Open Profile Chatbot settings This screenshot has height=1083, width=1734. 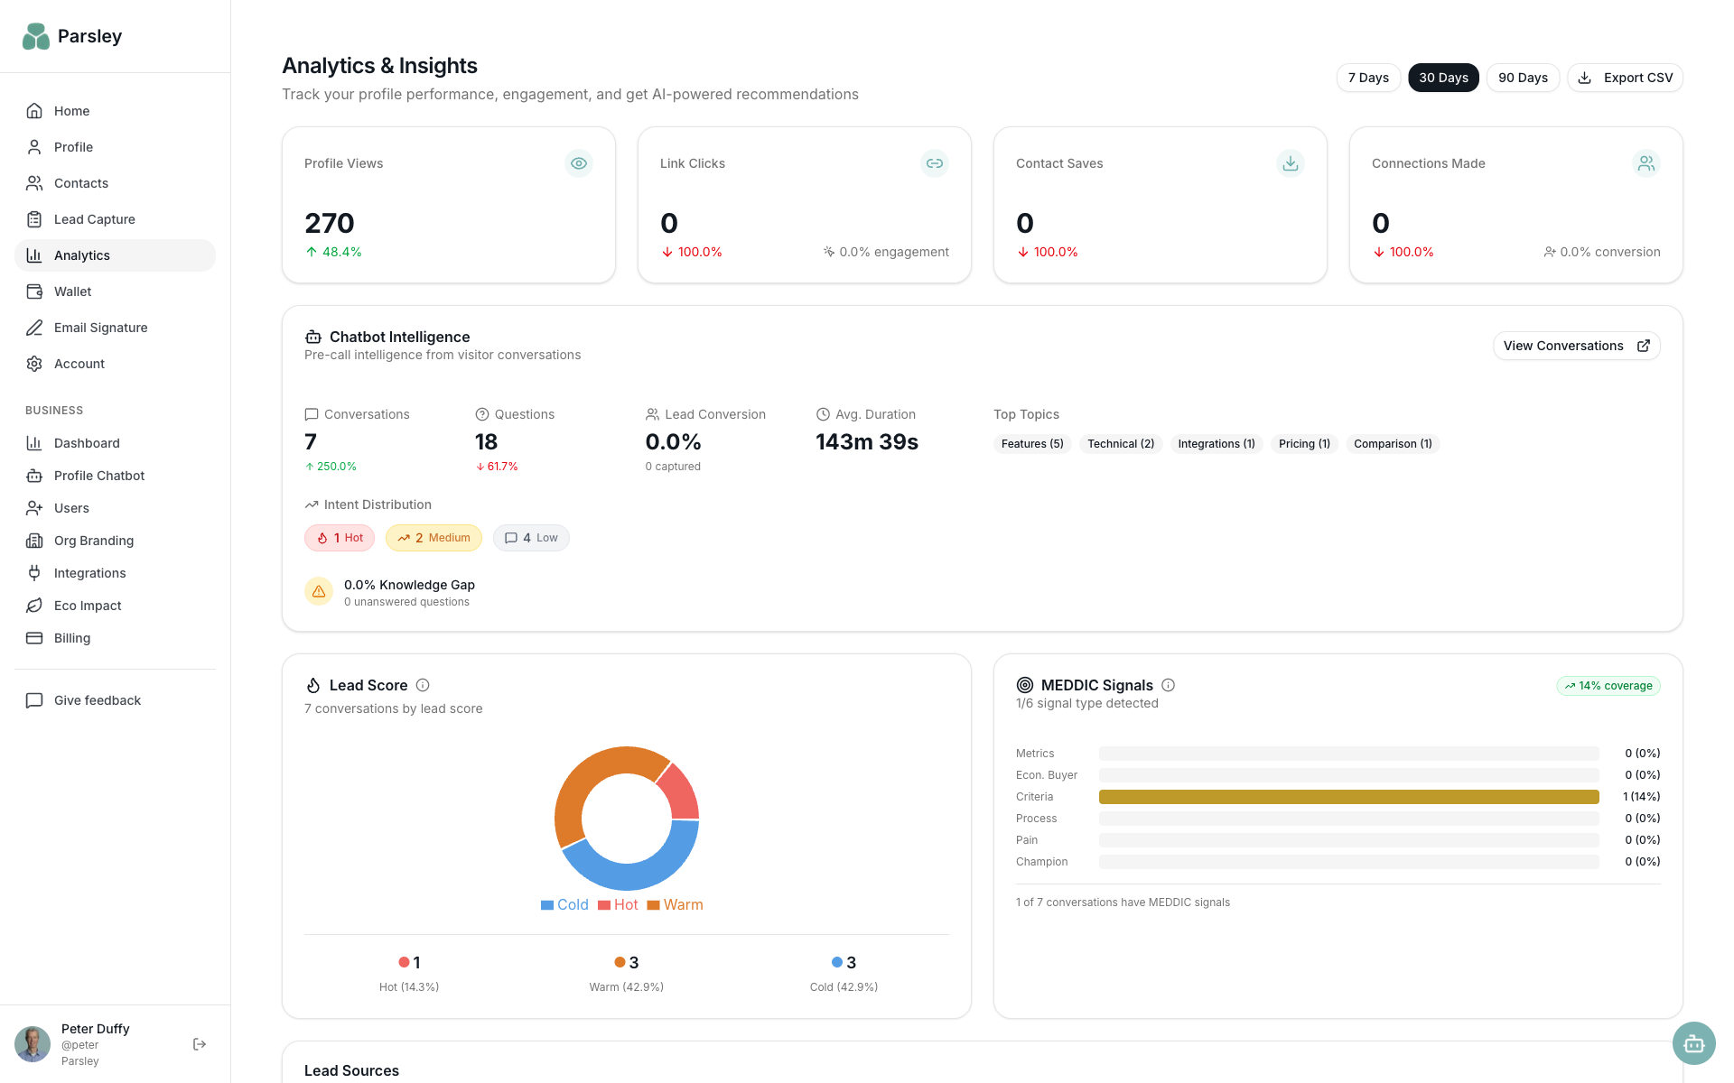pos(98,476)
